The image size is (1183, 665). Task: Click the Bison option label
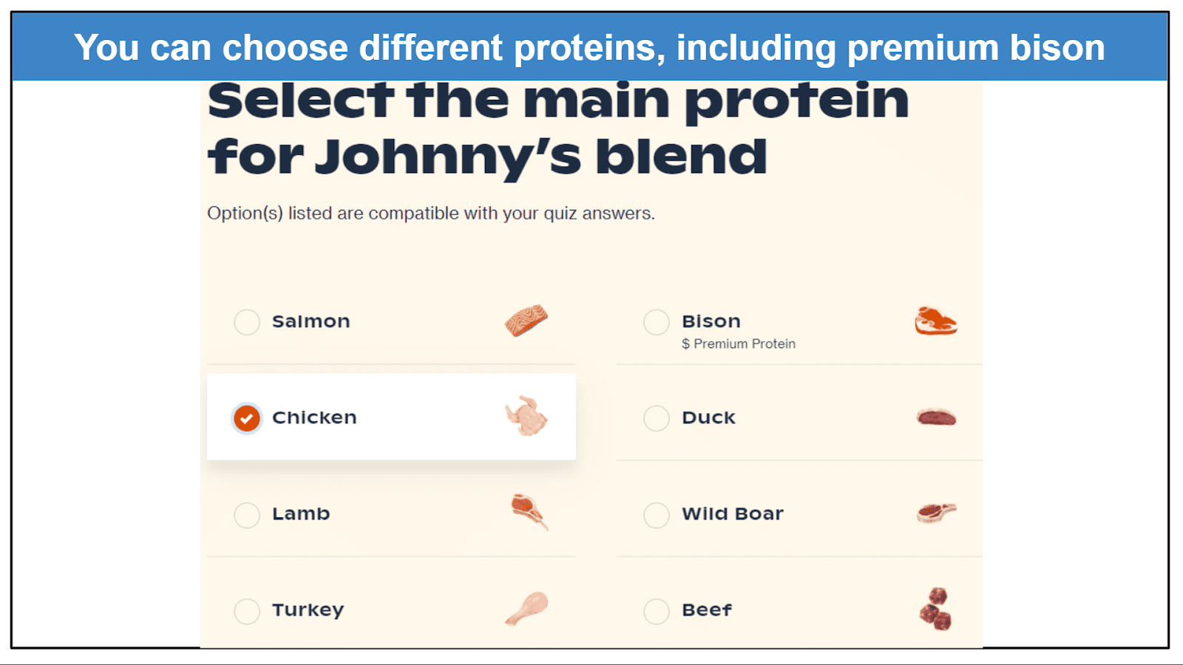[711, 321]
